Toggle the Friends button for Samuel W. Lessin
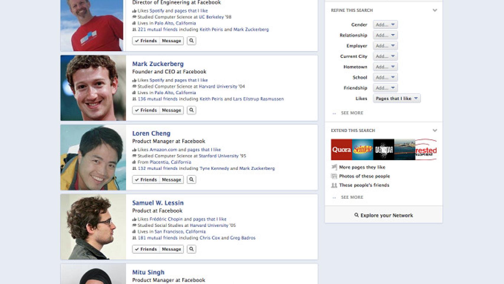The height and width of the screenshot is (284, 504). coord(146,249)
